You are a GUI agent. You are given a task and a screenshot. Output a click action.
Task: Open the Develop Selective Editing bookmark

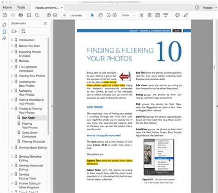[x=30, y=159]
